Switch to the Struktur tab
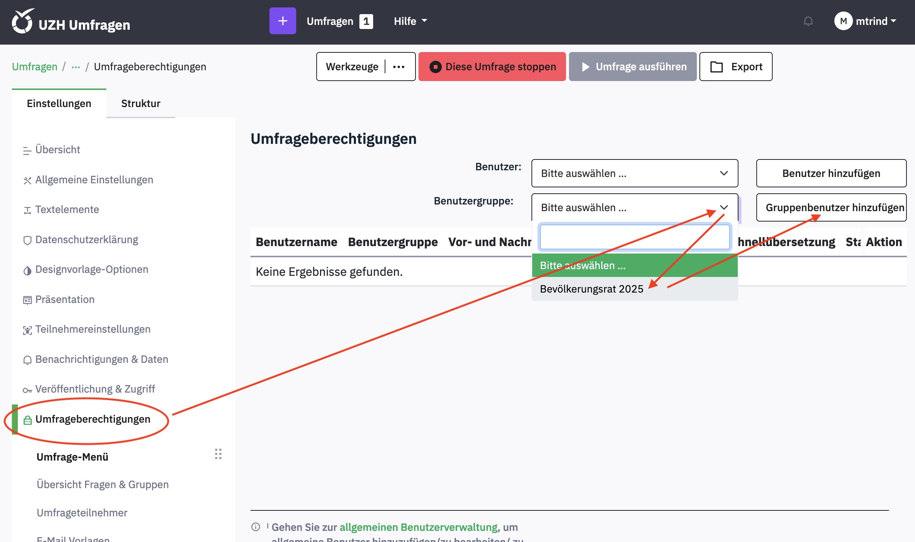 (x=140, y=103)
